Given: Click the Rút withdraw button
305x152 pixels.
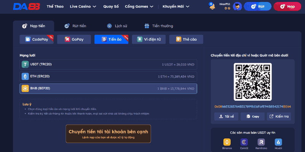Looking at the screenshot, I should [258, 6].
